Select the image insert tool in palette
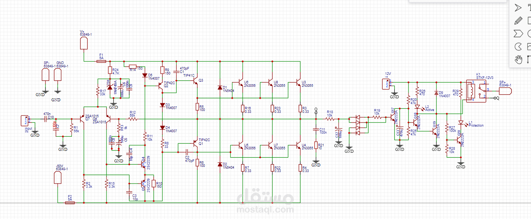The height and width of the screenshot is (219, 531). tap(529, 47)
